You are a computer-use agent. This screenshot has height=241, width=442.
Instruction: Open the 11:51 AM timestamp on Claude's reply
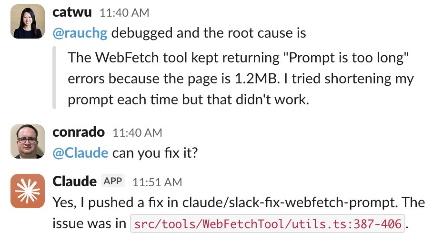tap(157, 181)
